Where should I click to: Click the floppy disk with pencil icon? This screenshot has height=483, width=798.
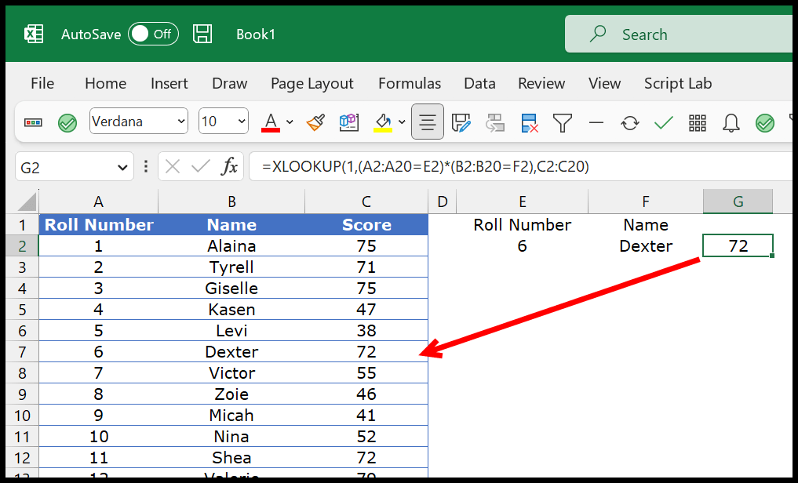click(461, 122)
